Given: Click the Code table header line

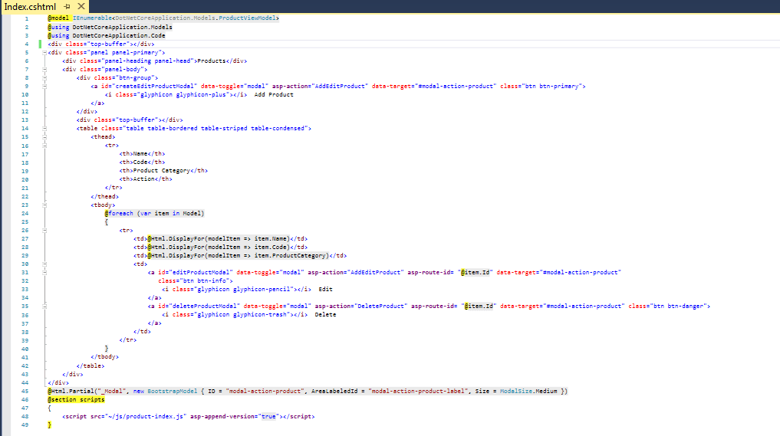Looking at the screenshot, I should point(142,162).
